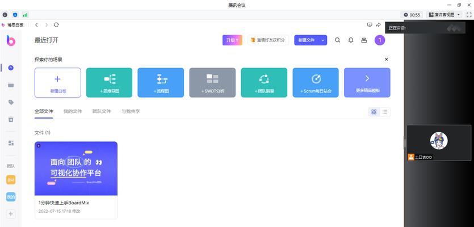Click the 团队 label in sidebar
Viewport: 474px width, 227px height.
tap(11, 166)
